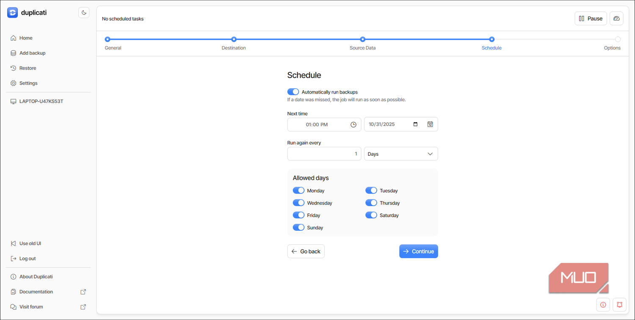Click the Schedule page heading
Image resolution: width=635 pixels, height=320 pixels.
click(304, 75)
